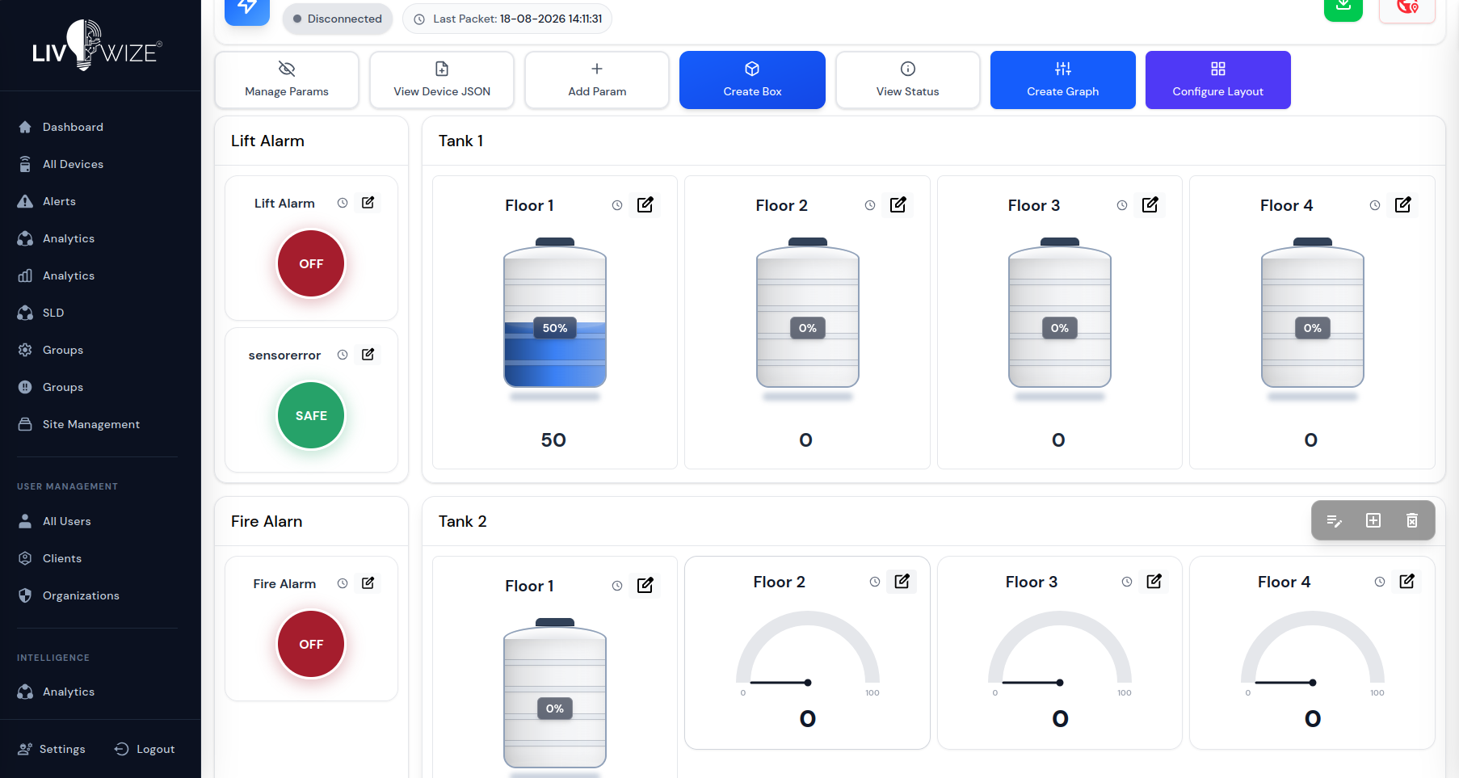
Task: Open Configure Layout
Action: coord(1218,80)
